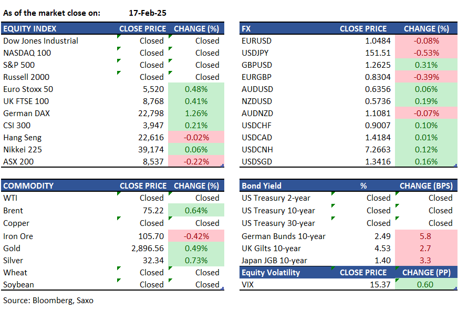
Task: Select the FX table header cell
Action: pos(247,29)
